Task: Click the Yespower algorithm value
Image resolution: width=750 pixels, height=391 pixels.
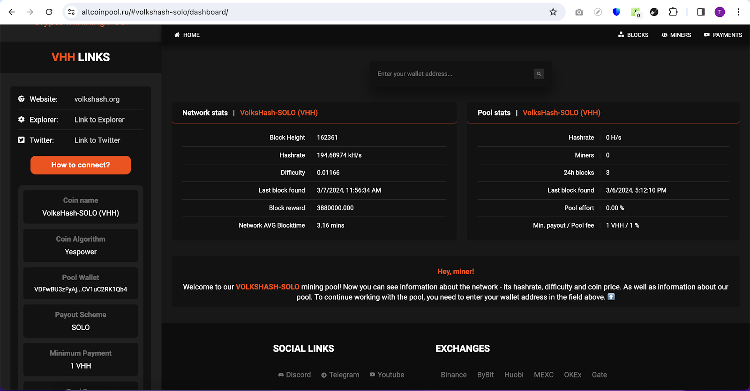Action: 81,252
